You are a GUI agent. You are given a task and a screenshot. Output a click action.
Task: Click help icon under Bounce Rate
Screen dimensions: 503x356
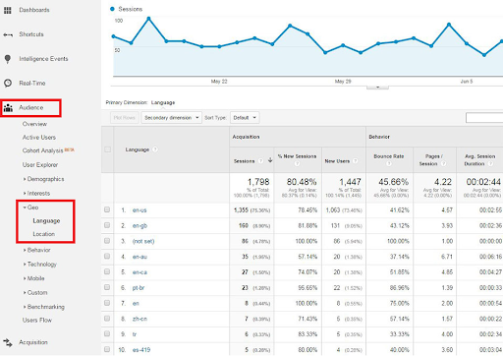coord(389,163)
